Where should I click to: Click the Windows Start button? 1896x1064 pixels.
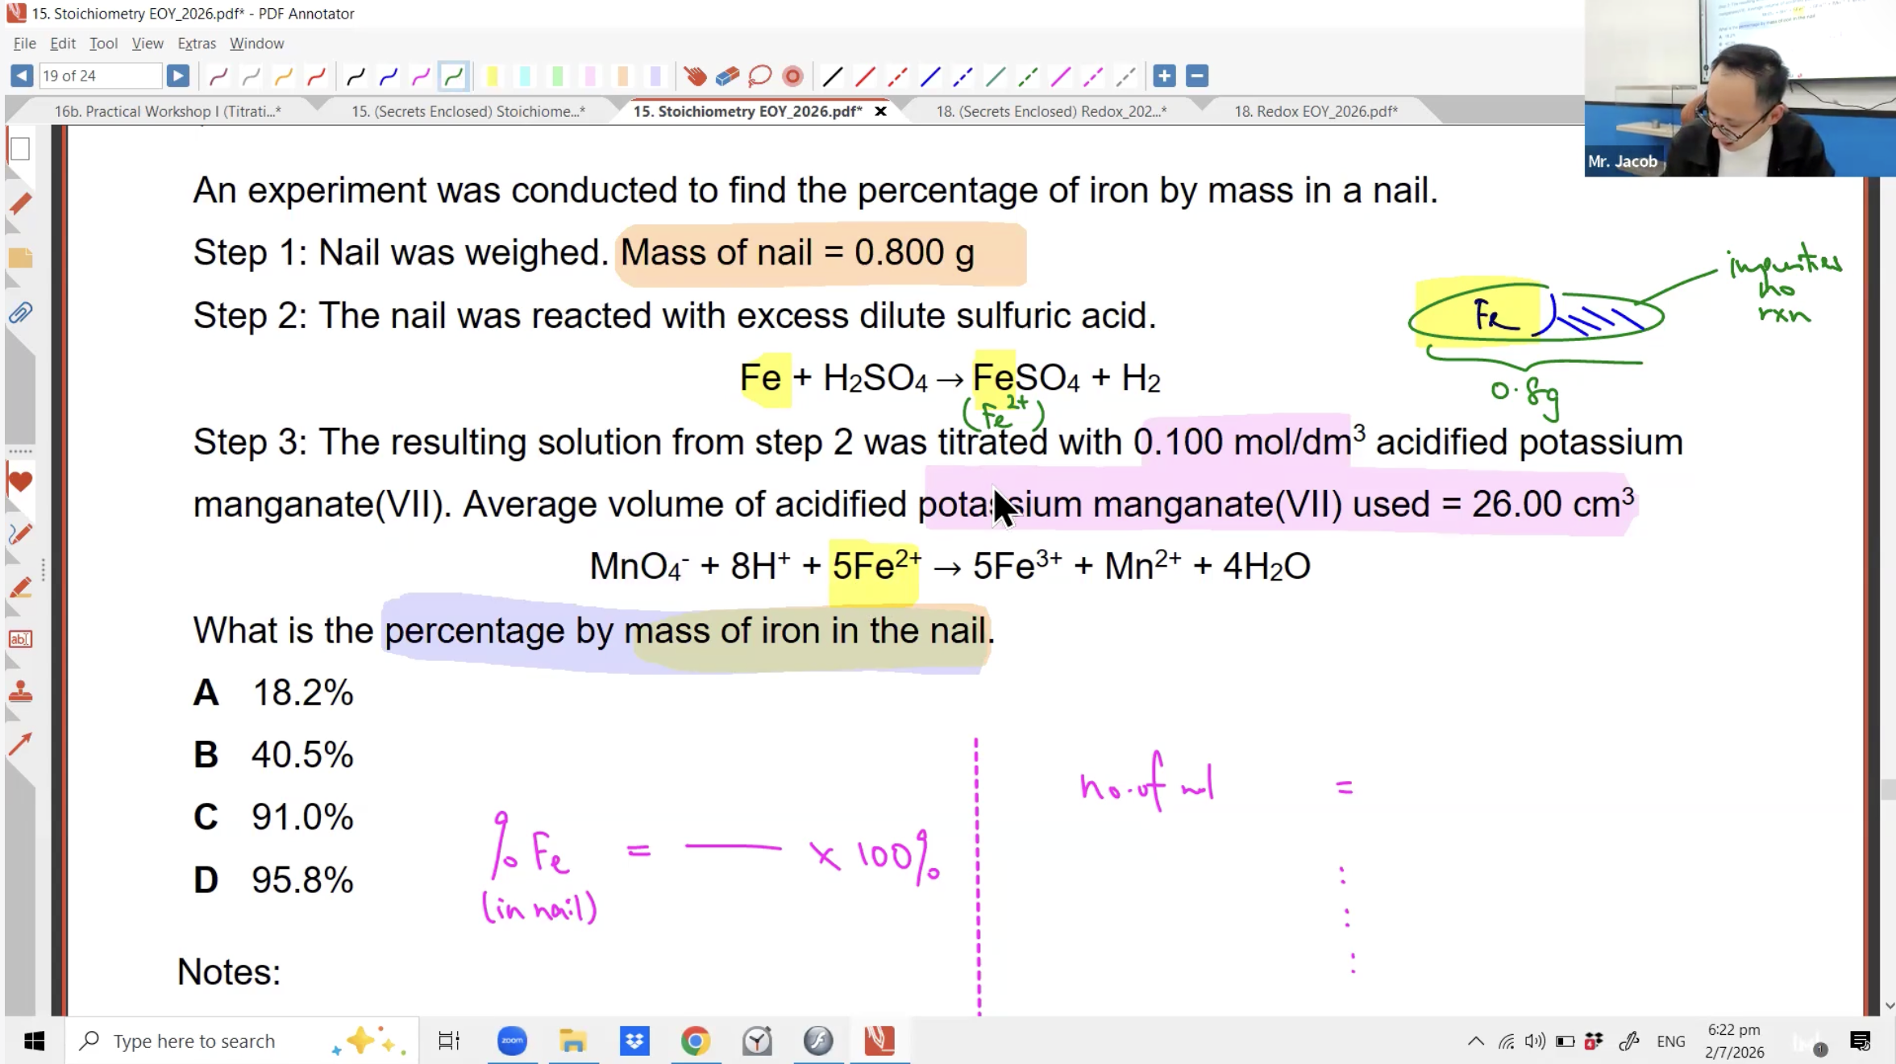coord(34,1041)
